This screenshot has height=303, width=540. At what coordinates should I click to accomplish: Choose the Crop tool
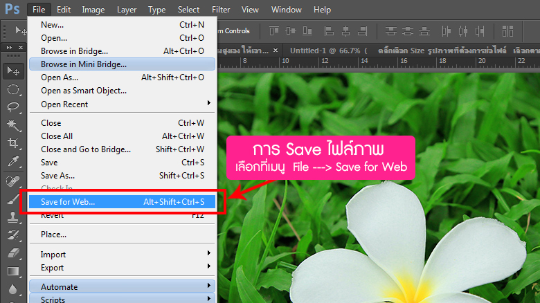12,143
